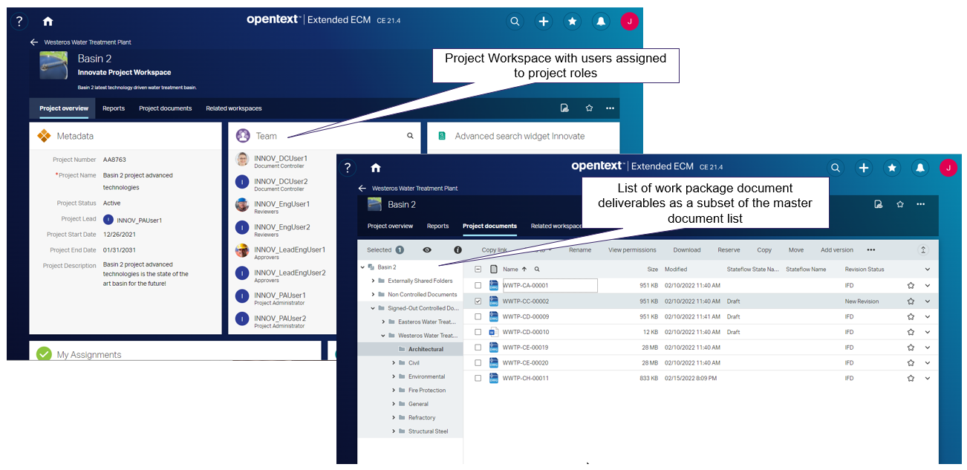967x470 pixels.
Task: Uncheck the checkbox for WWTP-CC-00002
Action: [478, 301]
